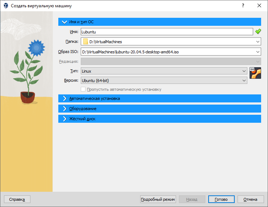Click the question mark help button in the title bar
The height and width of the screenshot is (207, 268).
243,6
